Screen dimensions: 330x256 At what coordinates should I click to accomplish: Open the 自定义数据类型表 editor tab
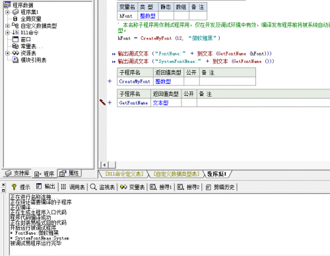click(176, 174)
